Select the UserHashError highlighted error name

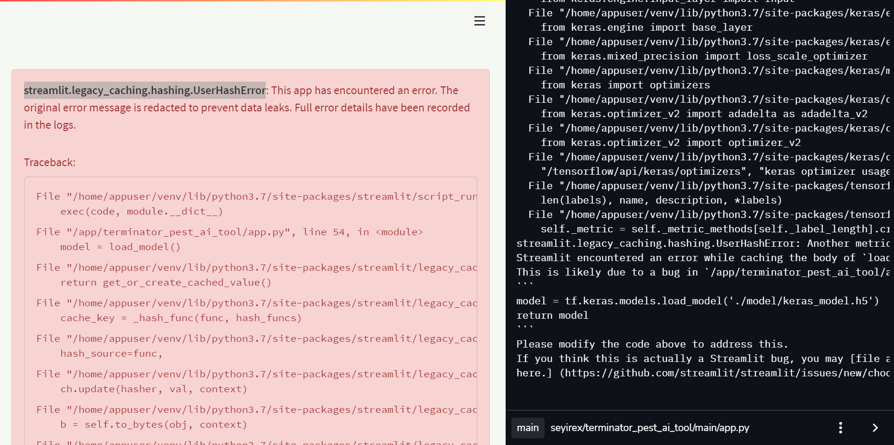click(144, 90)
